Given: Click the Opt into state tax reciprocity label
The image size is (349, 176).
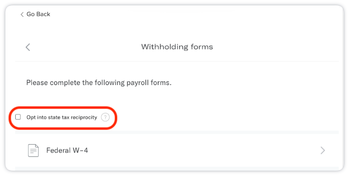Looking at the screenshot, I should point(62,117).
